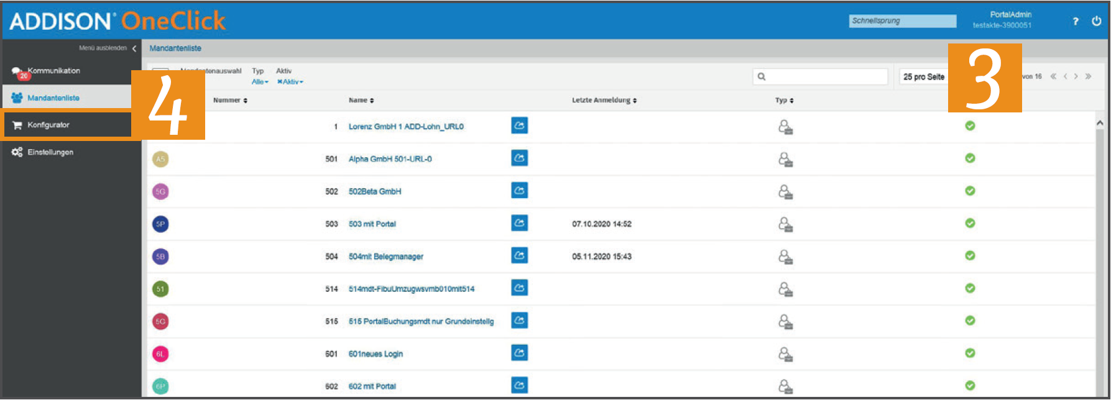Click type icon in 503 mit Portal row

click(x=785, y=224)
